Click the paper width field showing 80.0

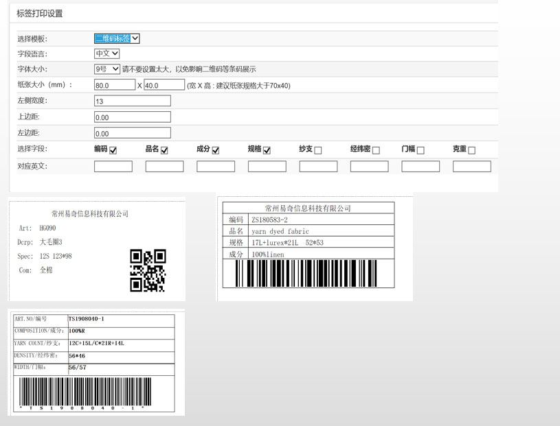coord(115,85)
